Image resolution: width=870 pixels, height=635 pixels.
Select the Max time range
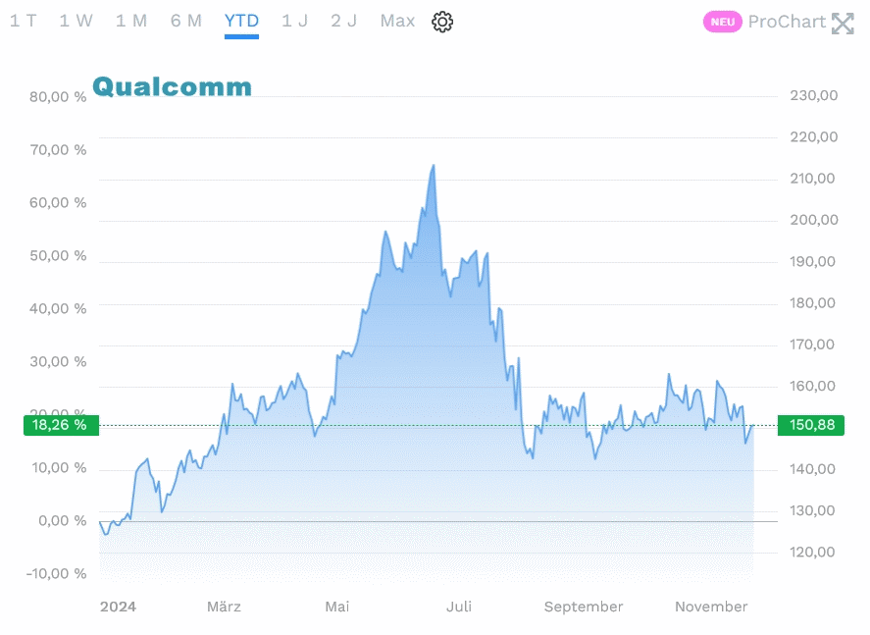397,21
